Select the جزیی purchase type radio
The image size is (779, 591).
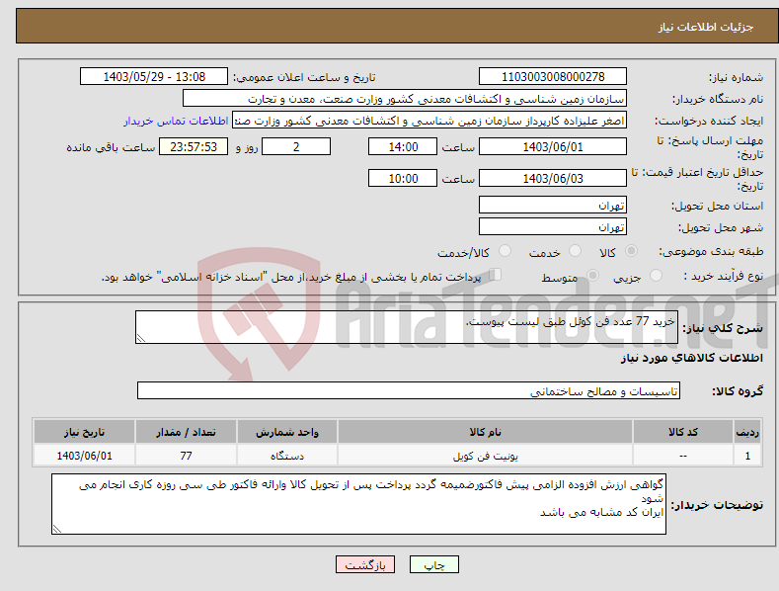click(x=656, y=276)
